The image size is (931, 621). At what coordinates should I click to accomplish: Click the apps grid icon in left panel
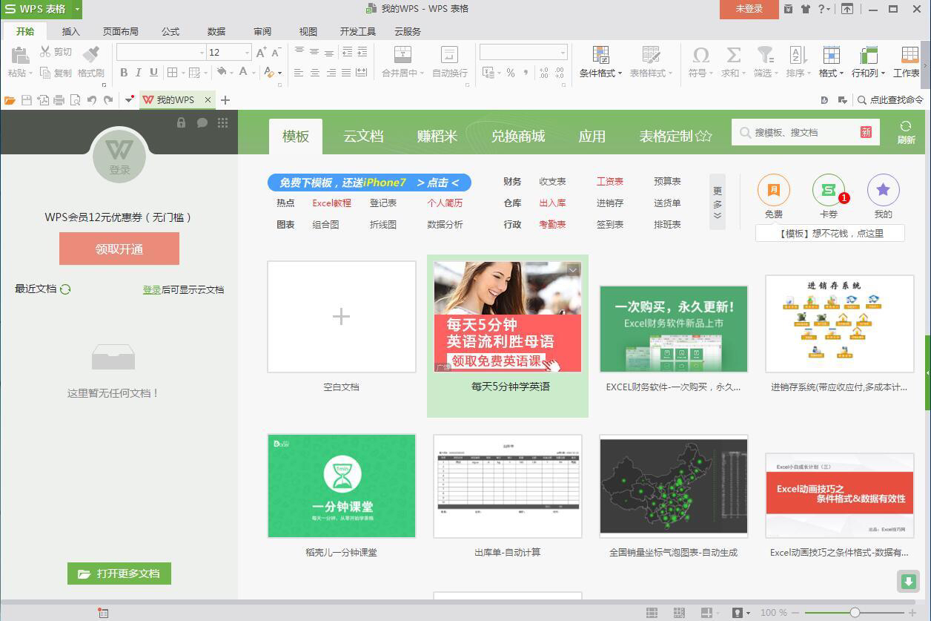click(222, 122)
